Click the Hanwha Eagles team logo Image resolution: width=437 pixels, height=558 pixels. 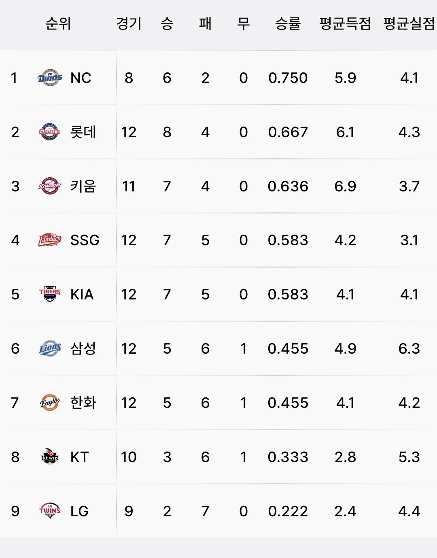pyautogui.click(x=50, y=403)
